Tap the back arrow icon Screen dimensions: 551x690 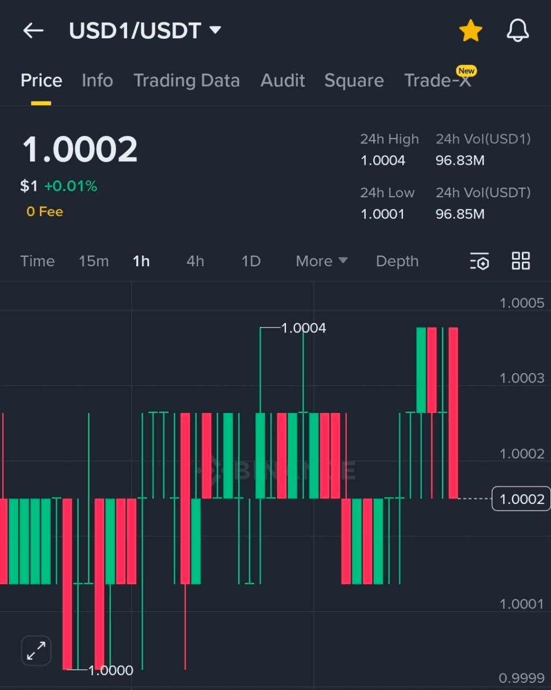(33, 31)
